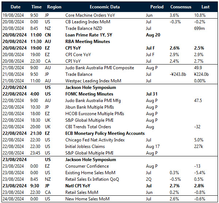The width and height of the screenshot is (219, 203).
Task: Click the Economic Data column header
Action: (x=105, y=7)
